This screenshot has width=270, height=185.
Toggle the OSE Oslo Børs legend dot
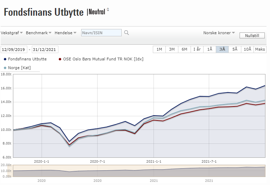(60, 59)
